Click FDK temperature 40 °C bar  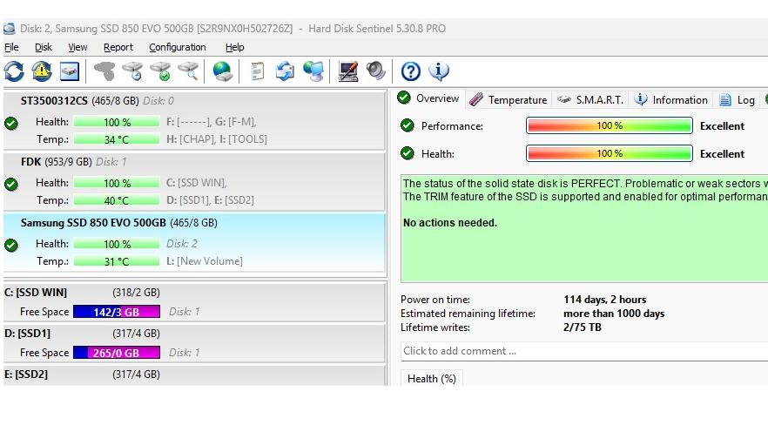pyautogui.click(x=117, y=200)
